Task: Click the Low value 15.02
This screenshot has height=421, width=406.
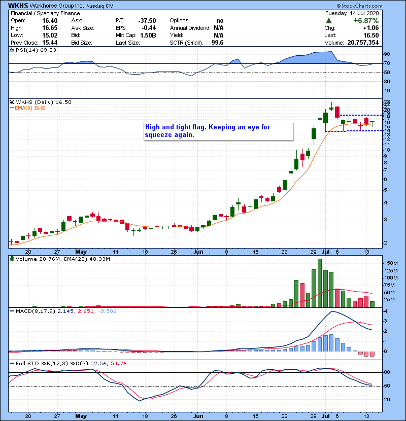Action: pos(50,35)
